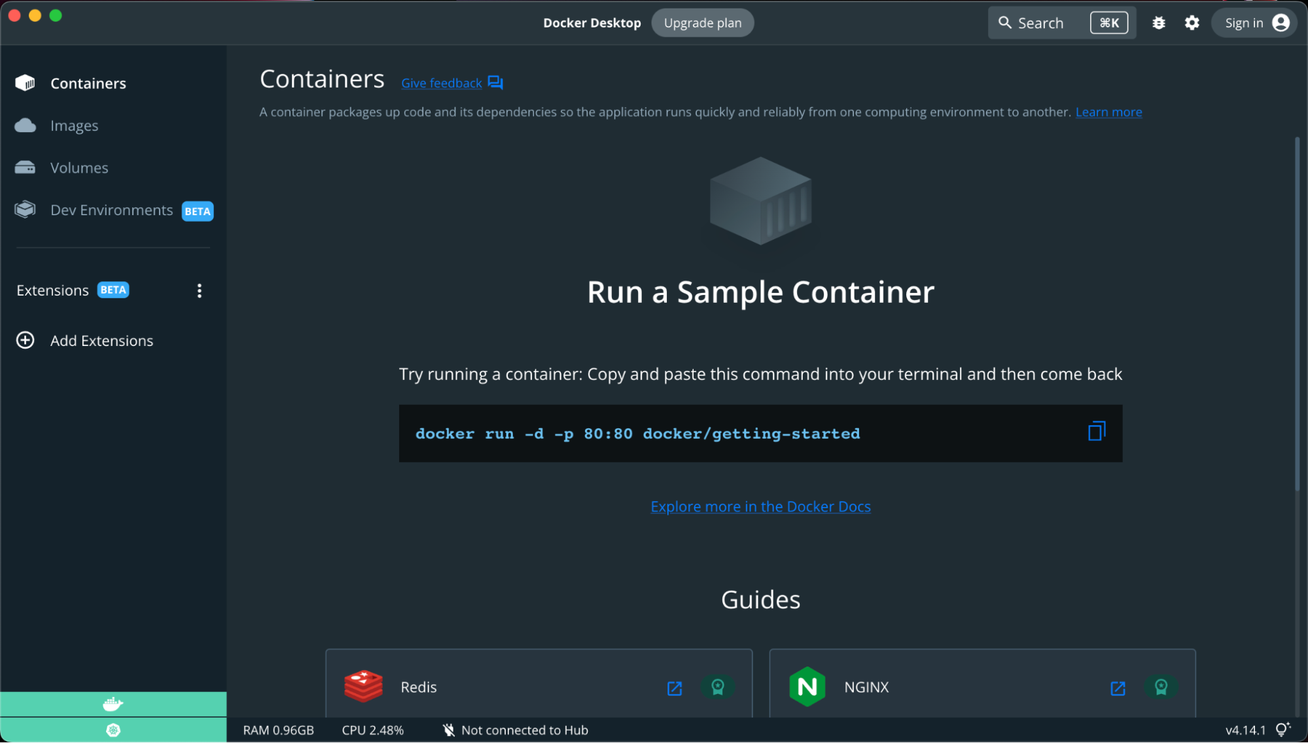Click the Search input field
The image size is (1308, 743).
tap(1055, 22)
